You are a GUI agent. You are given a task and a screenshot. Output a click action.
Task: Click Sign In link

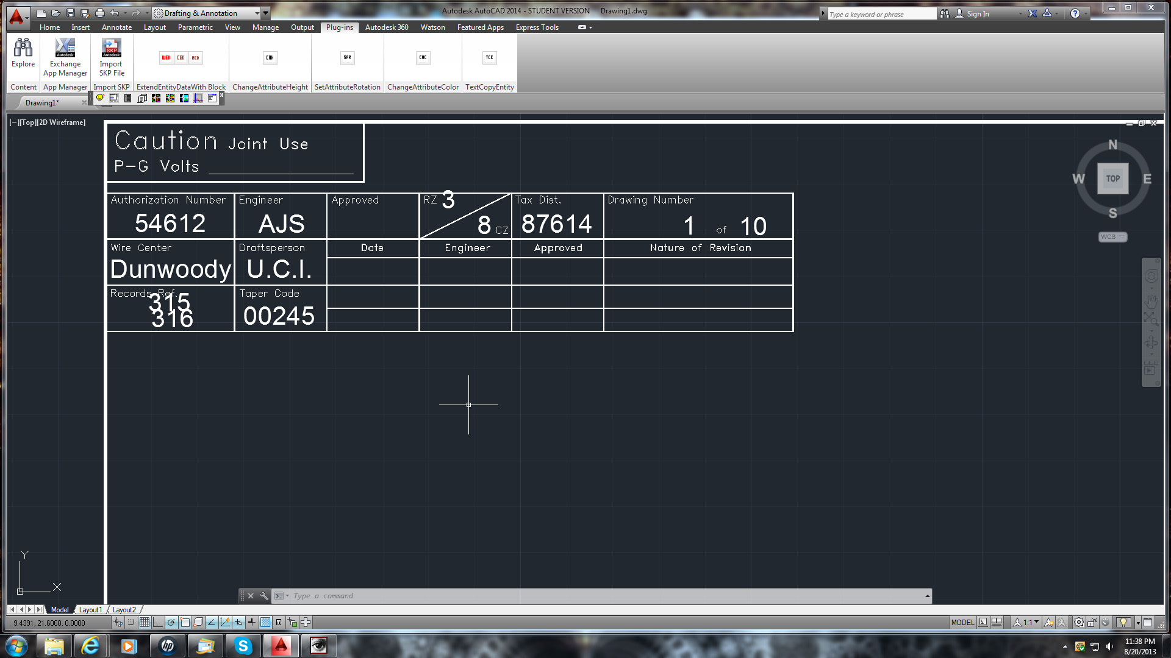coord(978,13)
